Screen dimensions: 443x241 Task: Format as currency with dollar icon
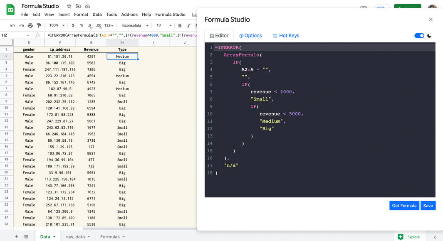73,25
